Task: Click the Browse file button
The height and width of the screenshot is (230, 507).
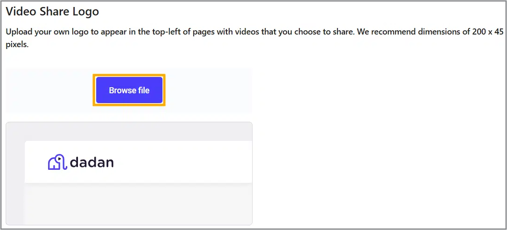Action: click(x=129, y=90)
